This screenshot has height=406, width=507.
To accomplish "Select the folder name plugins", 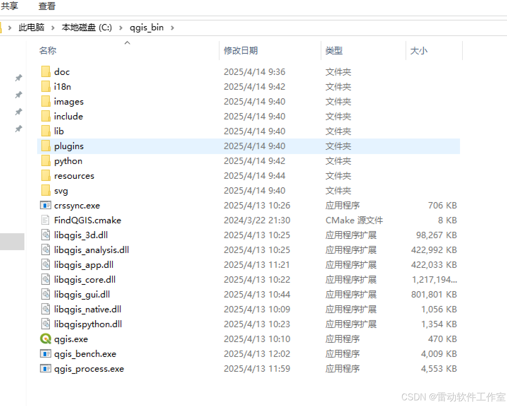I will [x=69, y=146].
